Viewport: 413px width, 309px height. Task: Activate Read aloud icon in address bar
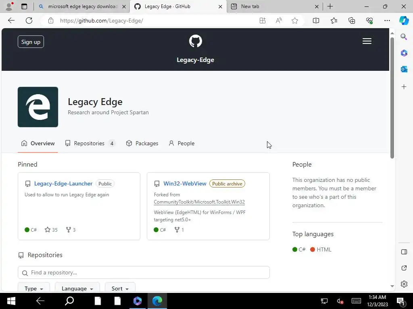279,21
